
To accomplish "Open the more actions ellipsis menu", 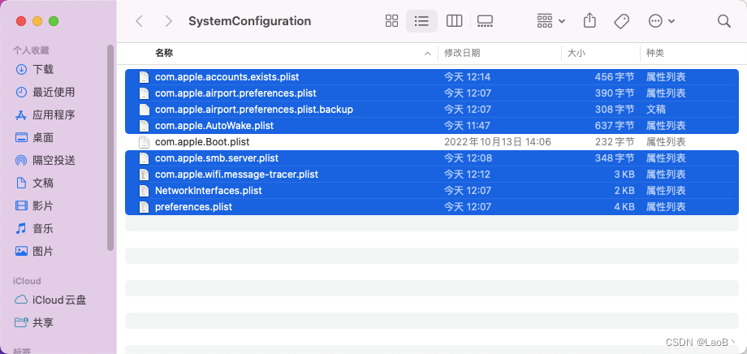I will 661,21.
